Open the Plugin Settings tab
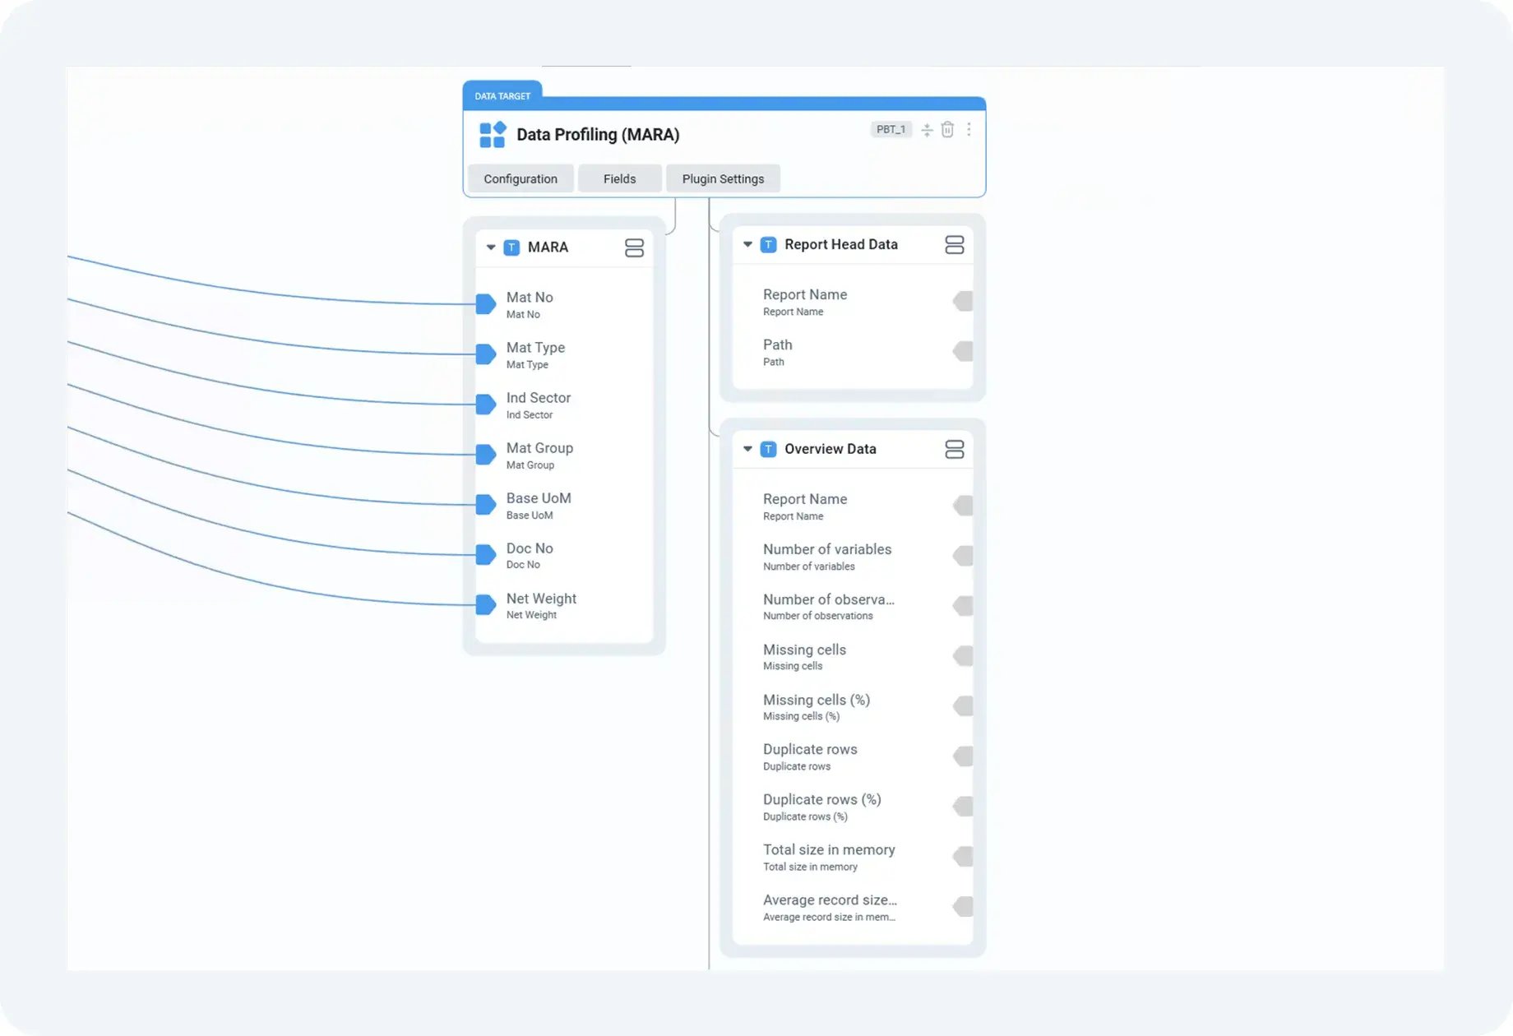Viewport: 1513px width, 1036px height. point(723,178)
